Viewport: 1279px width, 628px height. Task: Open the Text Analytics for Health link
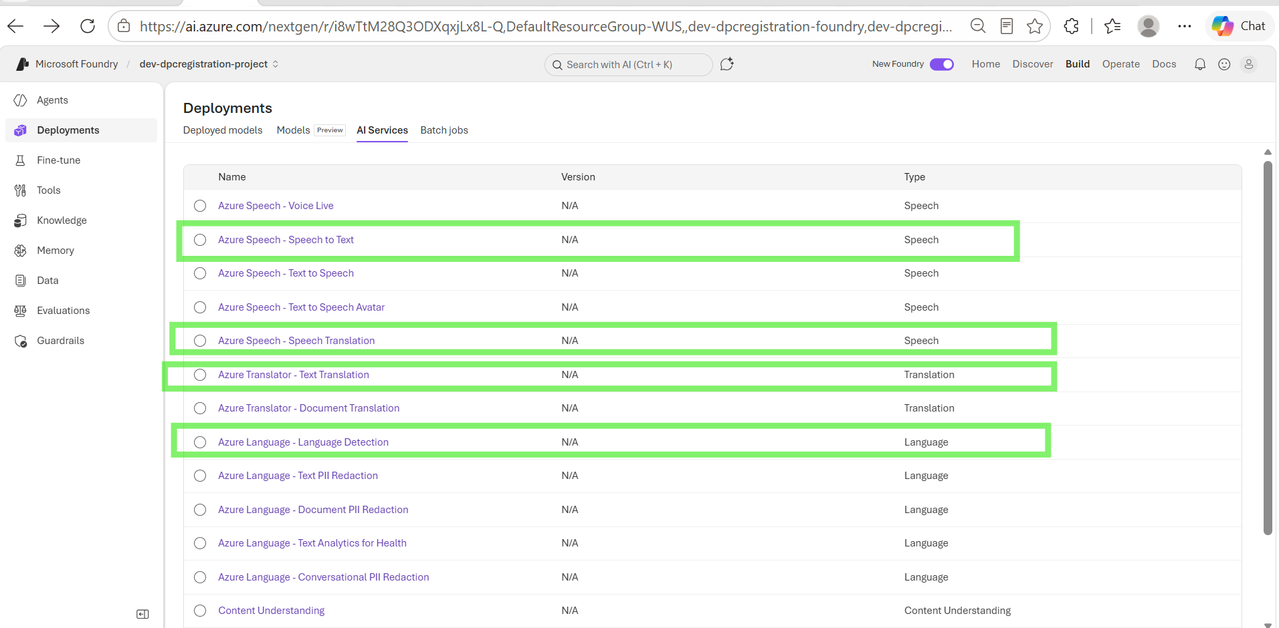(x=312, y=543)
